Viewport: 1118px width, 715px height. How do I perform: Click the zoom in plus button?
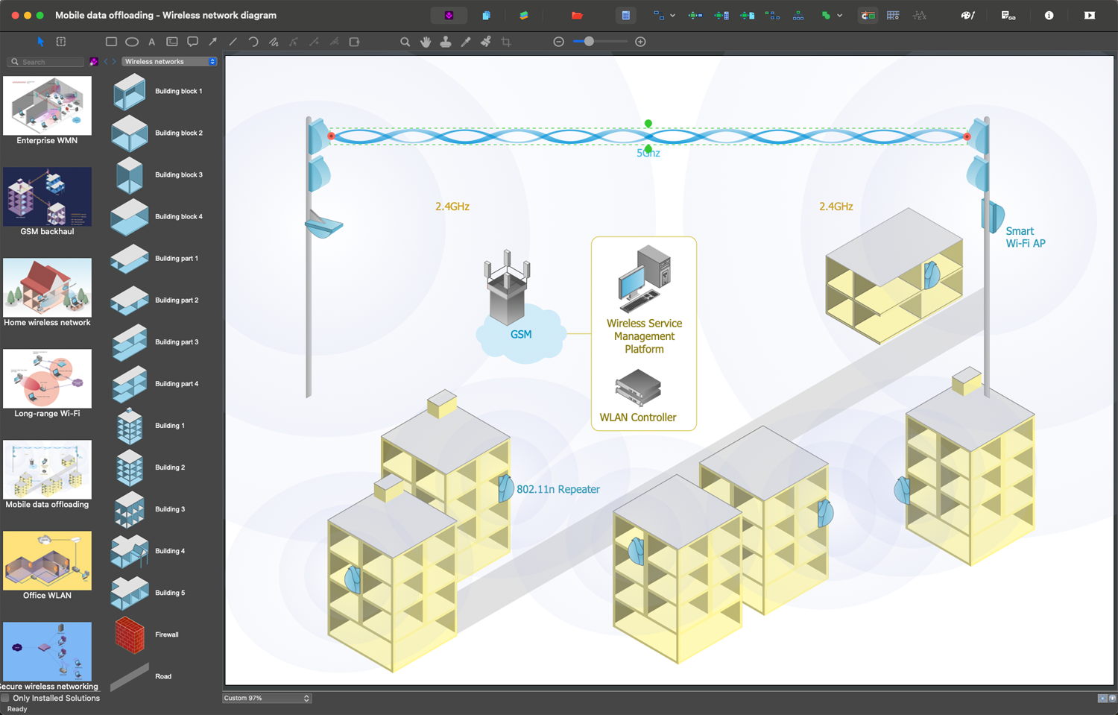click(x=640, y=42)
